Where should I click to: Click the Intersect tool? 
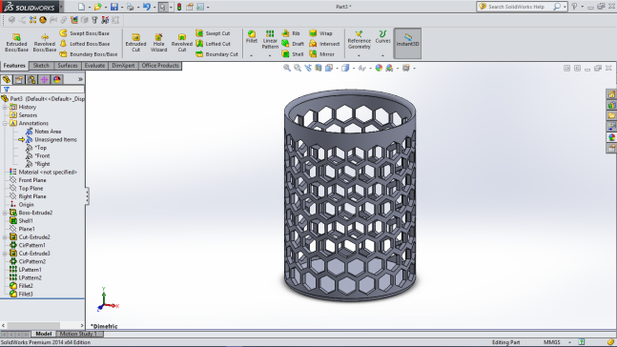coord(324,44)
